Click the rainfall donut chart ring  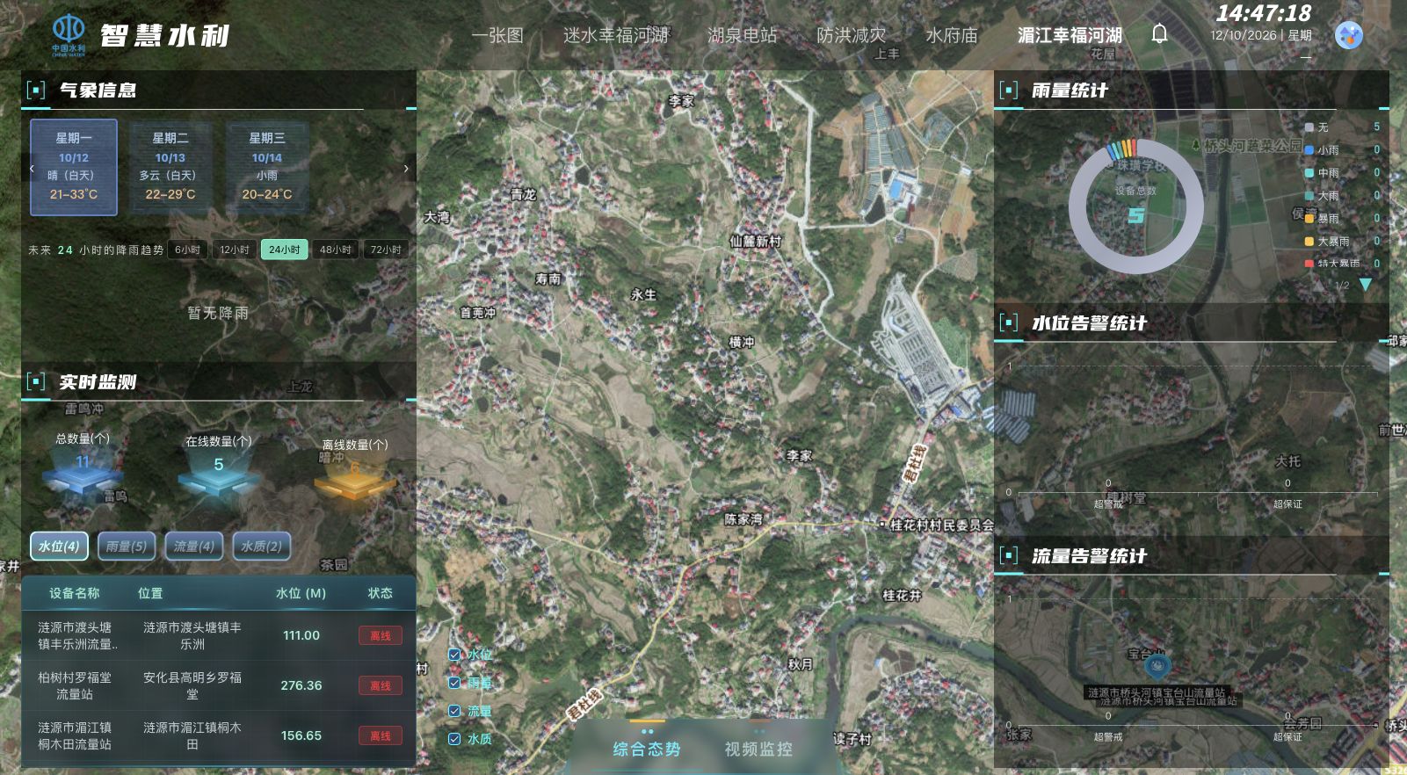(x=1136, y=206)
